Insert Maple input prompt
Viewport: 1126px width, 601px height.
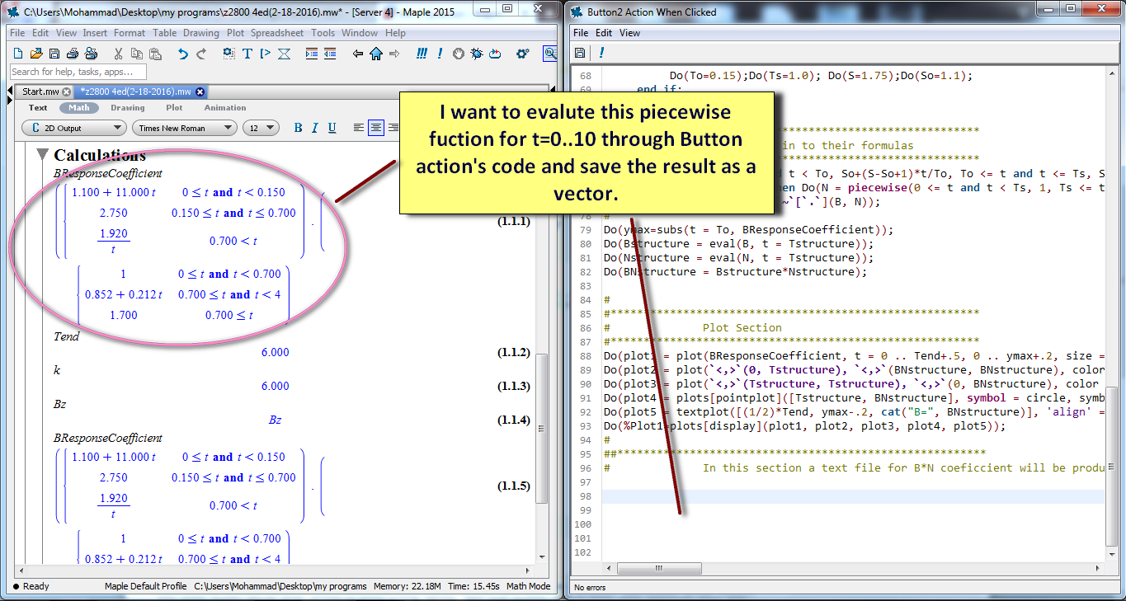click(266, 54)
